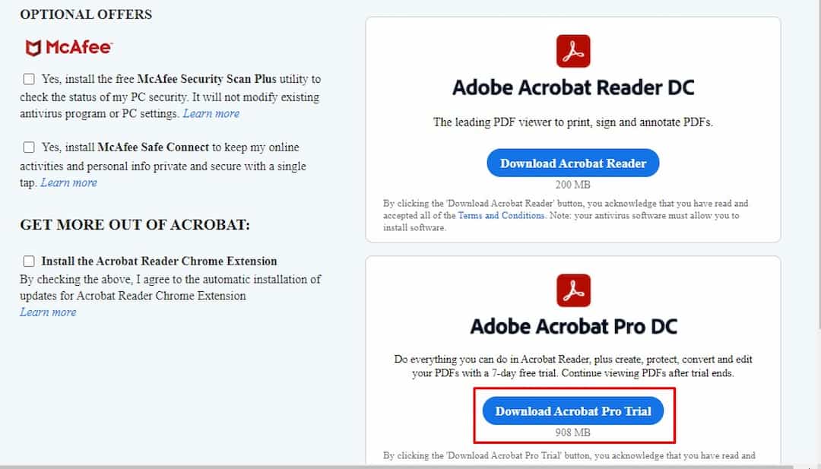Open Learn more for Chrome Extension
821x469 pixels.
48,312
